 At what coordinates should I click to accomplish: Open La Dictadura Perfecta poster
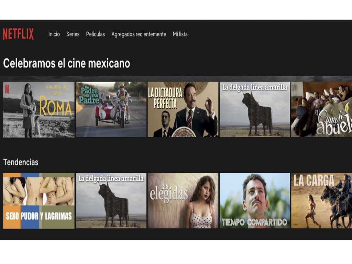(x=183, y=109)
